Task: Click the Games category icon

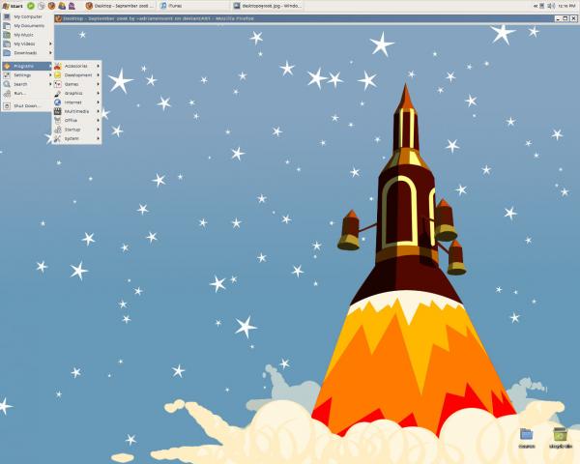Action: point(58,84)
